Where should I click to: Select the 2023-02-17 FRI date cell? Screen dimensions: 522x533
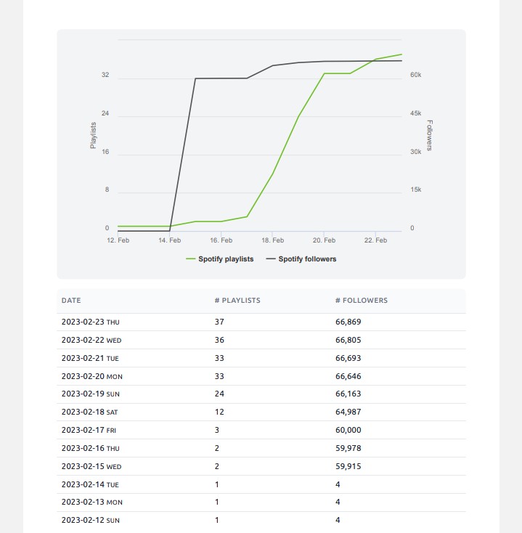89,430
